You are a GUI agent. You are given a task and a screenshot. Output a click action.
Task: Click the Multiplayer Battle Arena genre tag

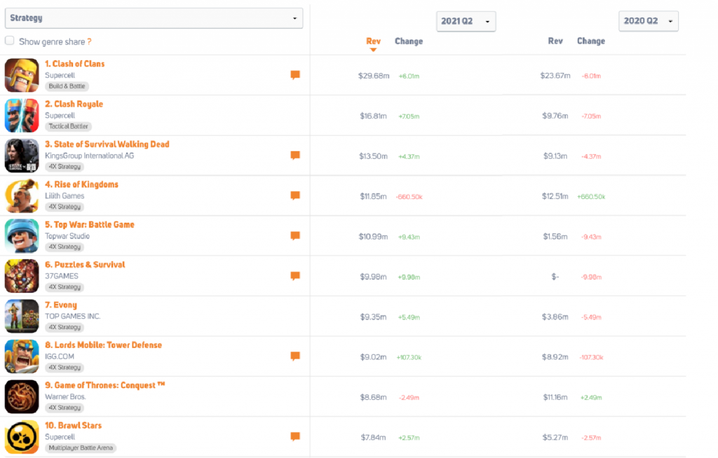pyautogui.click(x=81, y=448)
